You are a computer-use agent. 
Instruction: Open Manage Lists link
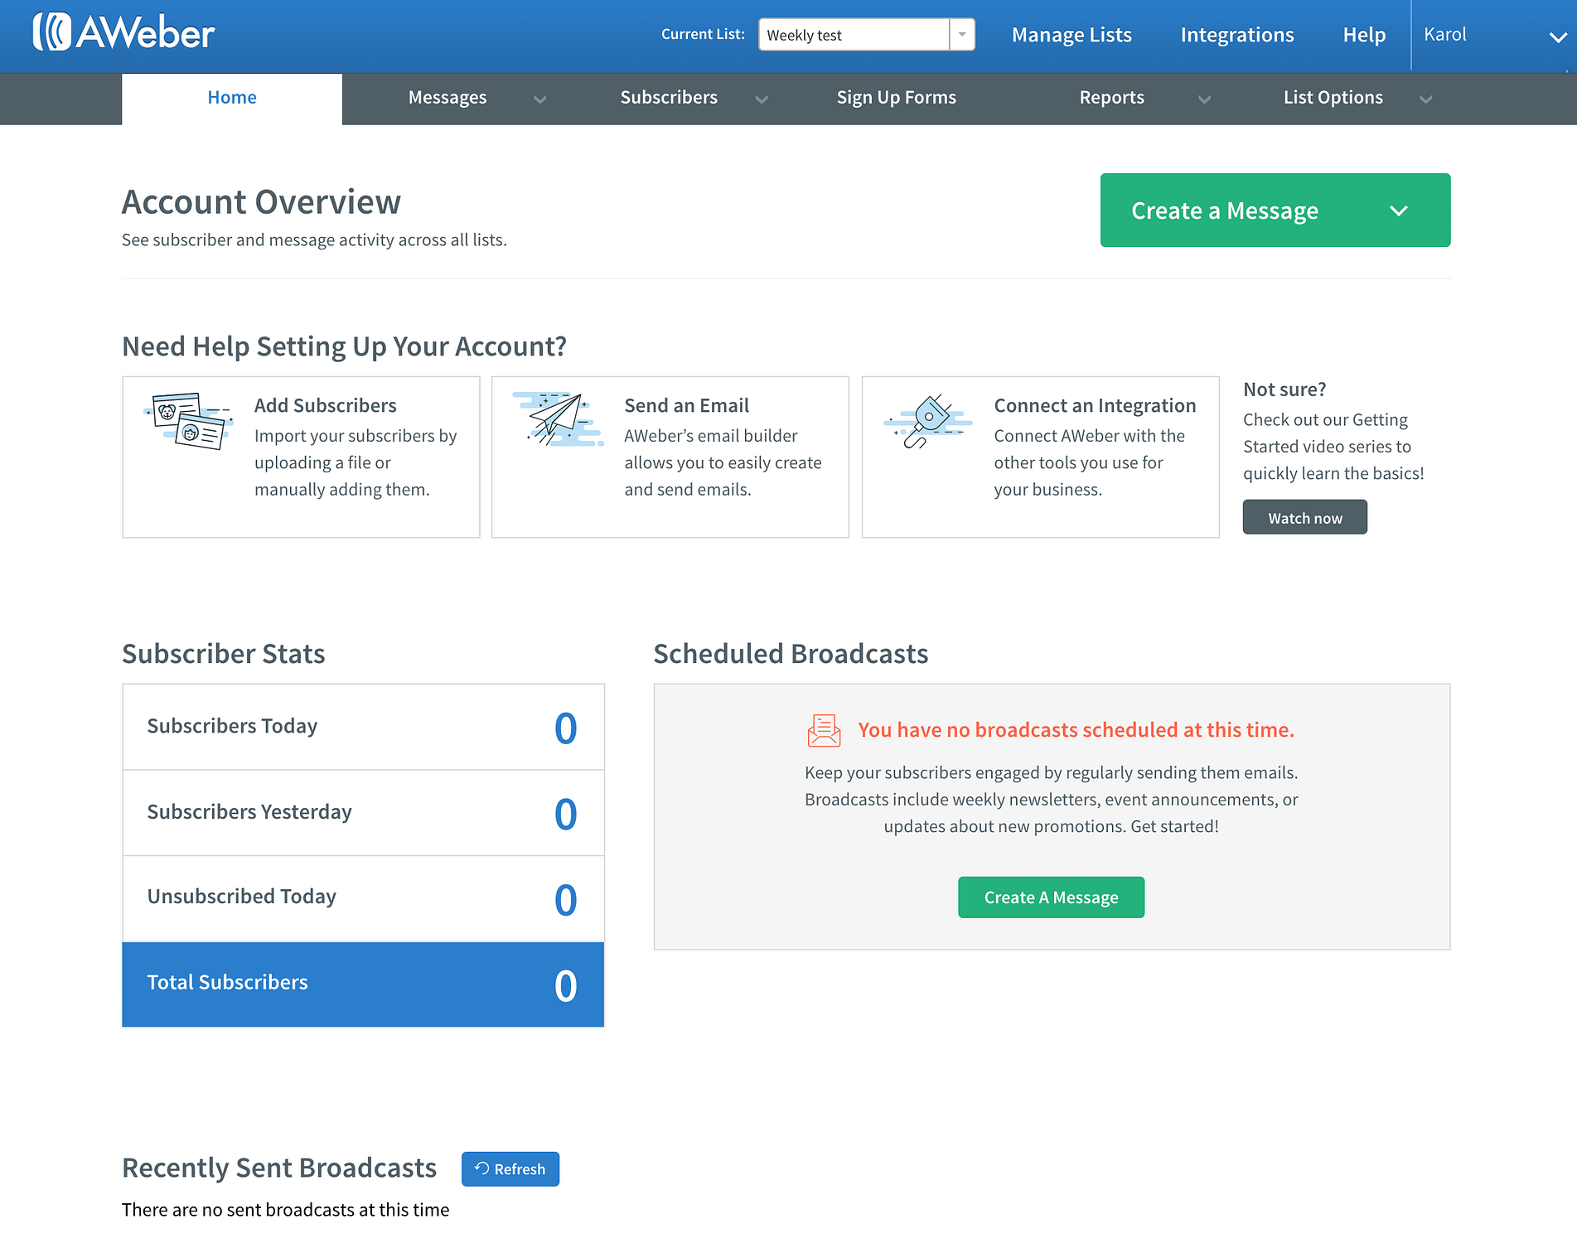[1071, 35]
